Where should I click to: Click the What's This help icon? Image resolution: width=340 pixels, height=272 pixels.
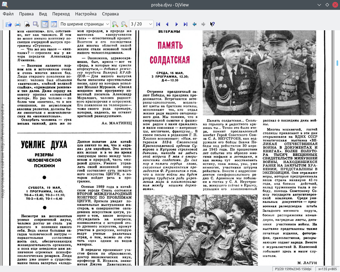pos(212,24)
